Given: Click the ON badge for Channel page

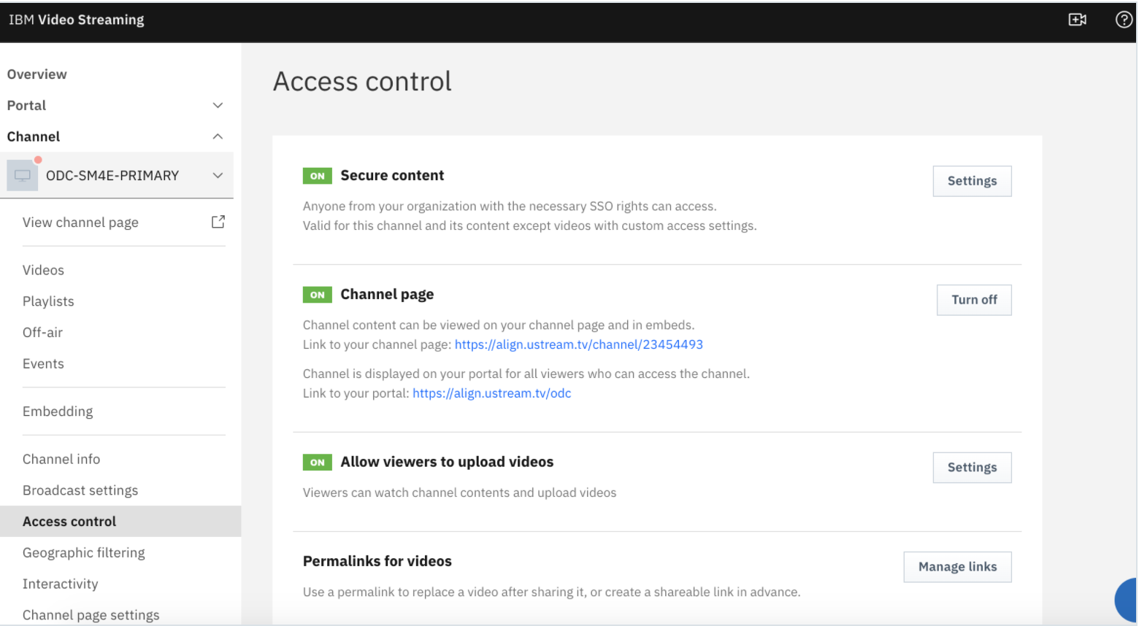Looking at the screenshot, I should pyautogui.click(x=317, y=295).
